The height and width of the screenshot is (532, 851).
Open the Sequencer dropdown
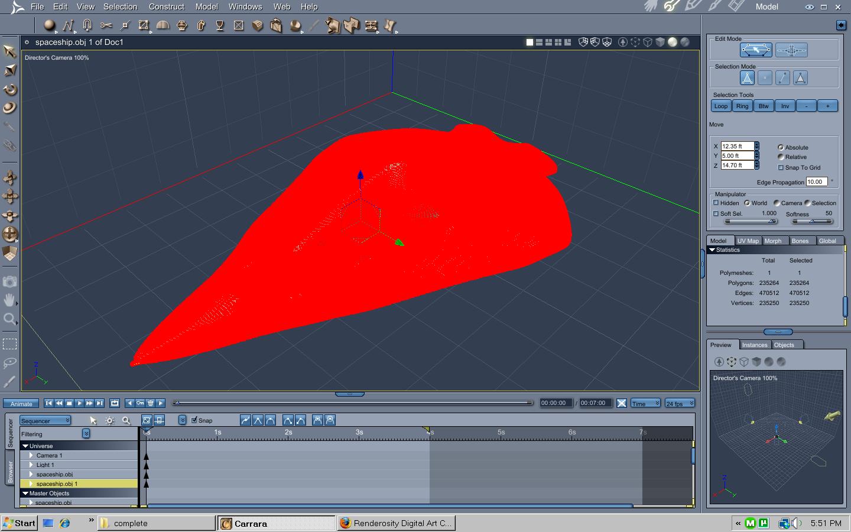46,420
